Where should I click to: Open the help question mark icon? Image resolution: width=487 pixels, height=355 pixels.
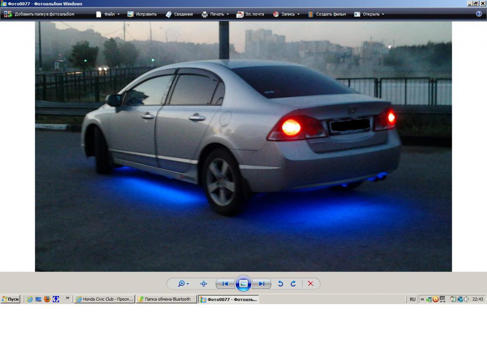point(479,14)
